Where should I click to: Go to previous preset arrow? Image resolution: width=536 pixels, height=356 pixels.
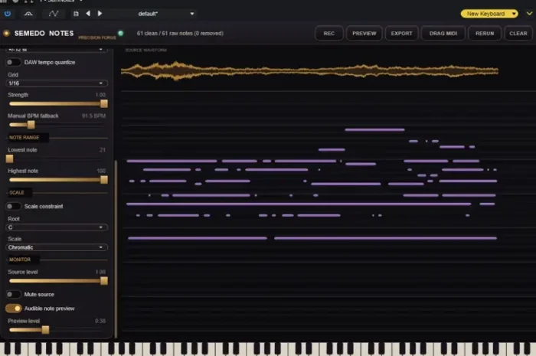tap(88, 13)
